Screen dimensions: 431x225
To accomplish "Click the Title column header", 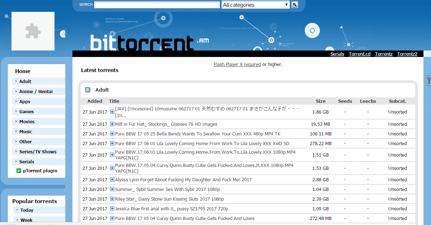I will 114,101.
